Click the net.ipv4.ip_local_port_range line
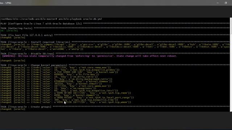 click(x=67, y=97)
